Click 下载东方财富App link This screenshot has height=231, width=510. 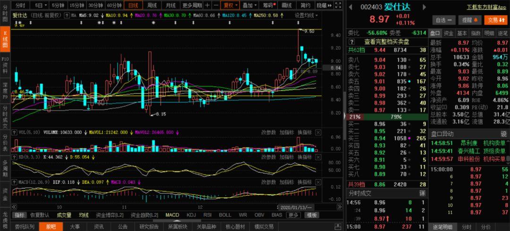487,6
